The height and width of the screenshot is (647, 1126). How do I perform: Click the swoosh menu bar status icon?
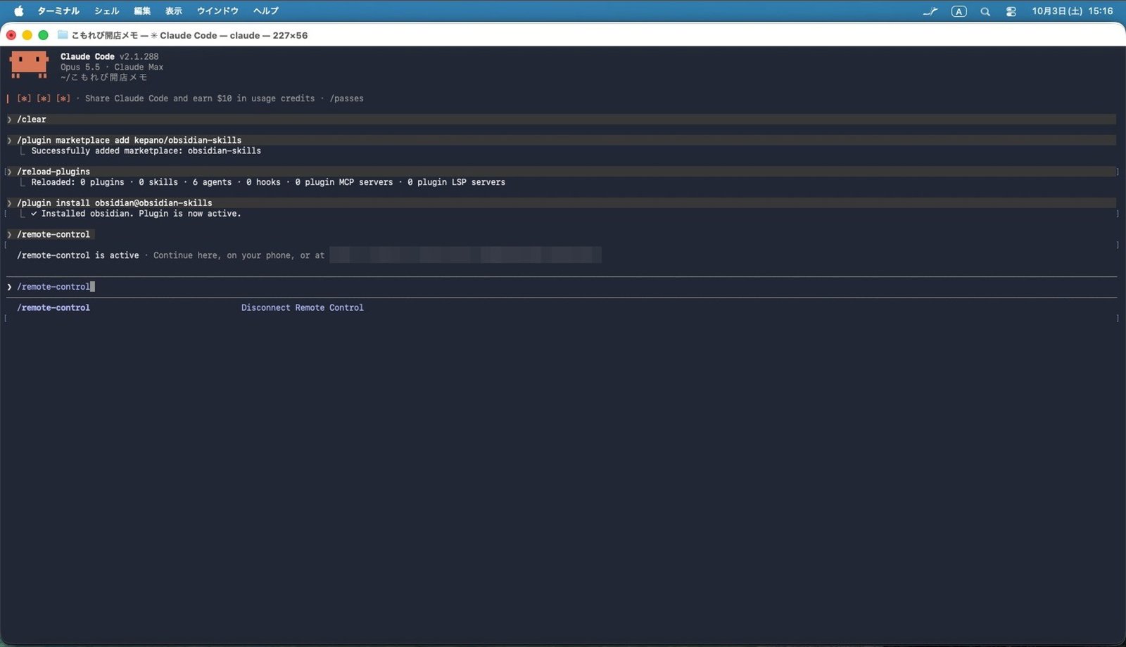[930, 11]
